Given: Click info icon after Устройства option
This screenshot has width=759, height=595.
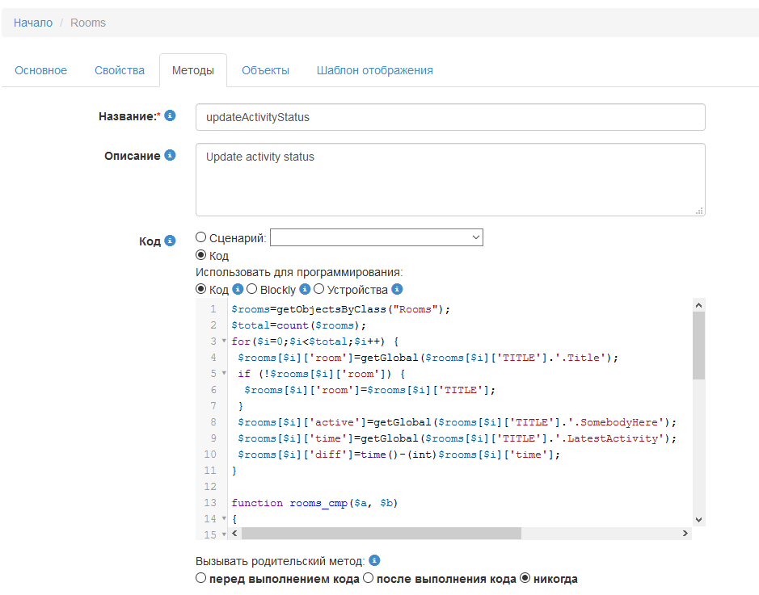Looking at the screenshot, I should pyautogui.click(x=397, y=290).
